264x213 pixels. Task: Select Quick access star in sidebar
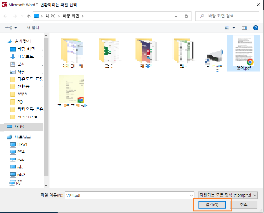pyautogui.click(x=20, y=41)
